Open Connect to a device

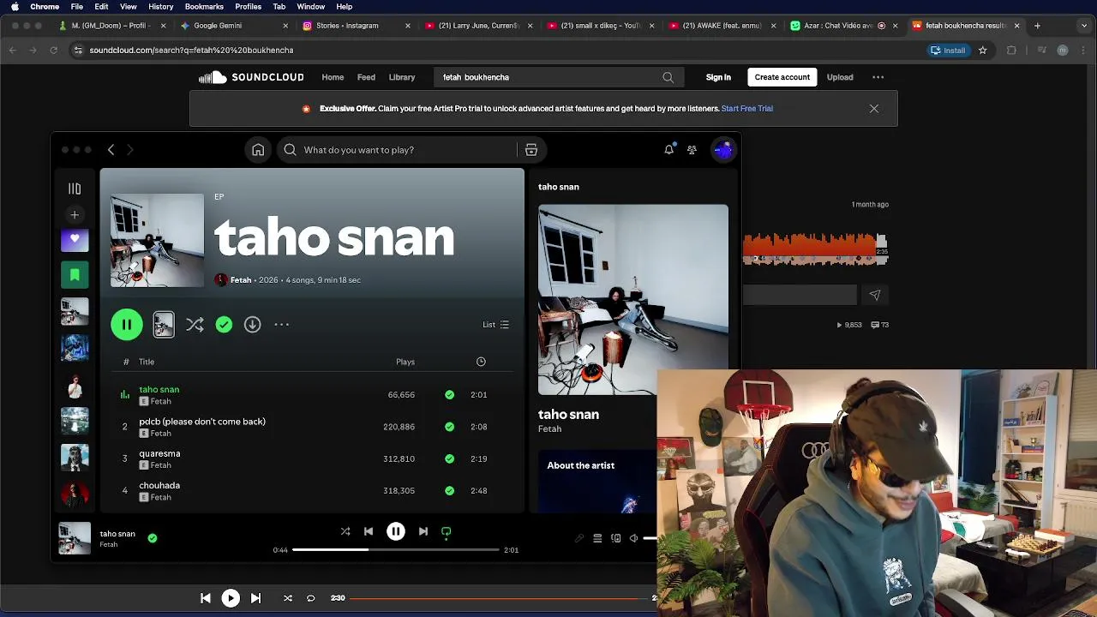616,538
